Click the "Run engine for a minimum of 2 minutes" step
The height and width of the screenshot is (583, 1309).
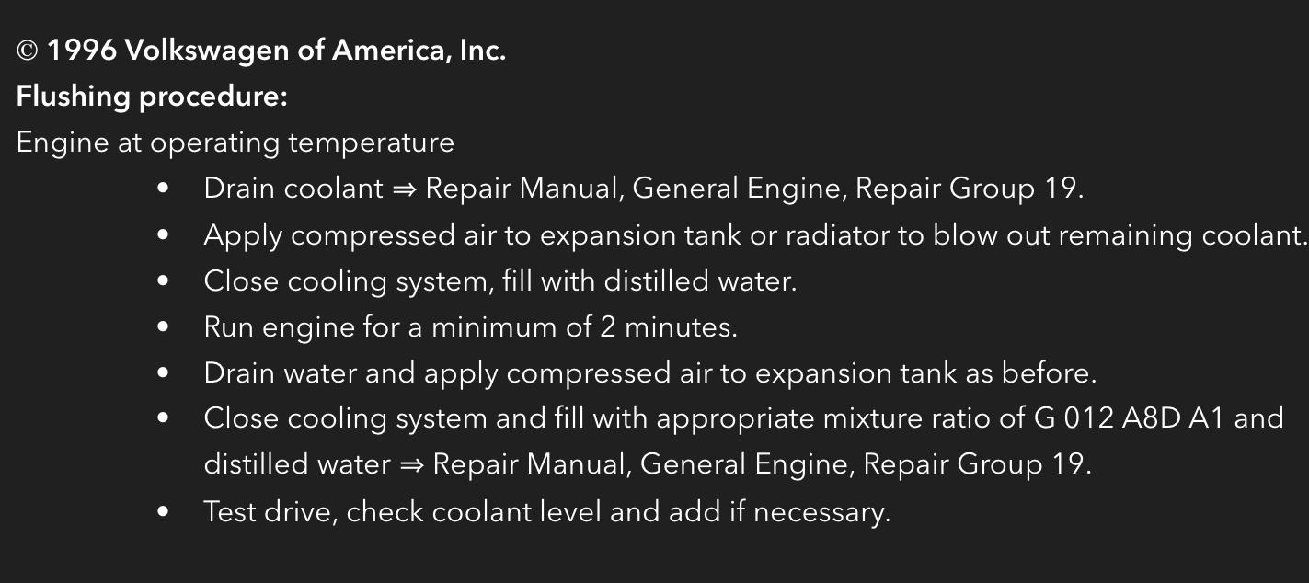pos(470,327)
